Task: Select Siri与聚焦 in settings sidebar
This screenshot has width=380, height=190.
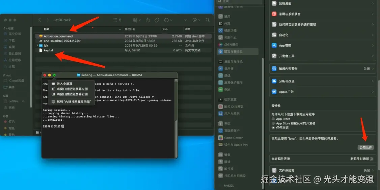Action: (238, 45)
